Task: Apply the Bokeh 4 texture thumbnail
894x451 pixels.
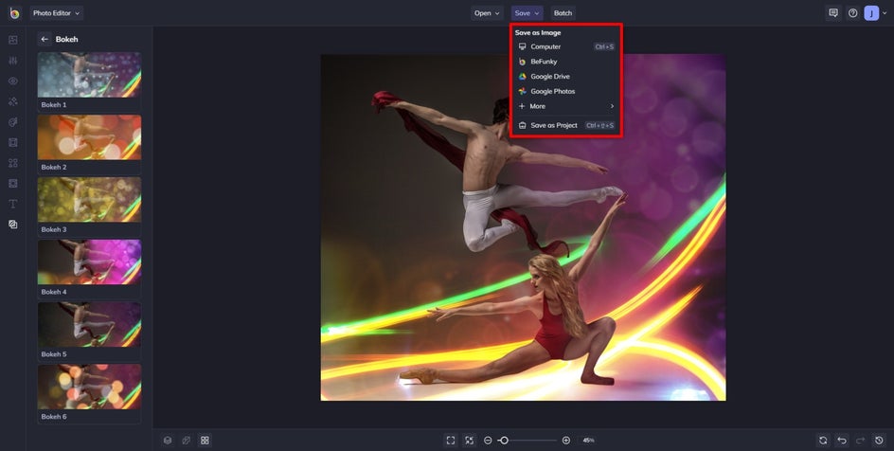Action: pyautogui.click(x=90, y=262)
